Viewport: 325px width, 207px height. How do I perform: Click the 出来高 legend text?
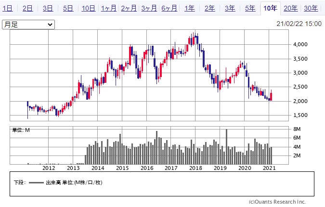pos(53,182)
